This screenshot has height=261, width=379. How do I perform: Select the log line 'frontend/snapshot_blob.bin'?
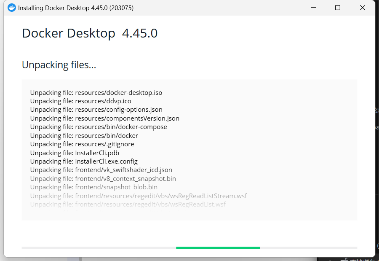(94, 187)
